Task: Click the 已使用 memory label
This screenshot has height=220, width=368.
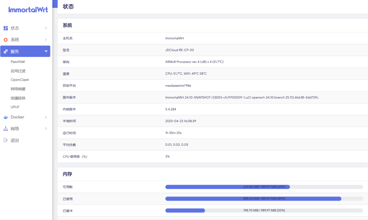Action: coord(67,199)
